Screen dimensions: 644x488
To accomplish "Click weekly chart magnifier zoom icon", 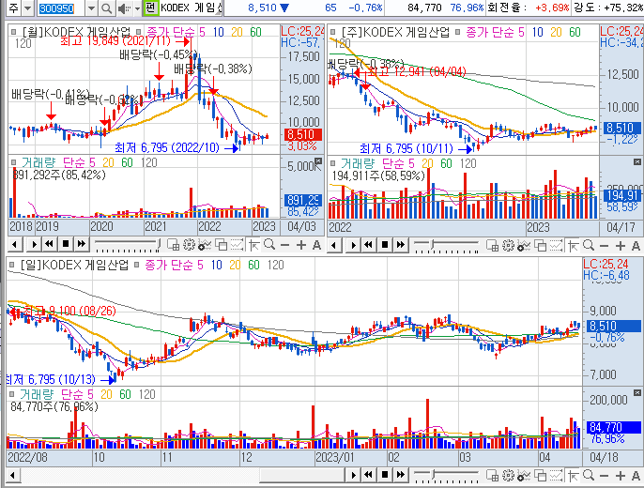I will pyautogui.click(x=589, y=246).
